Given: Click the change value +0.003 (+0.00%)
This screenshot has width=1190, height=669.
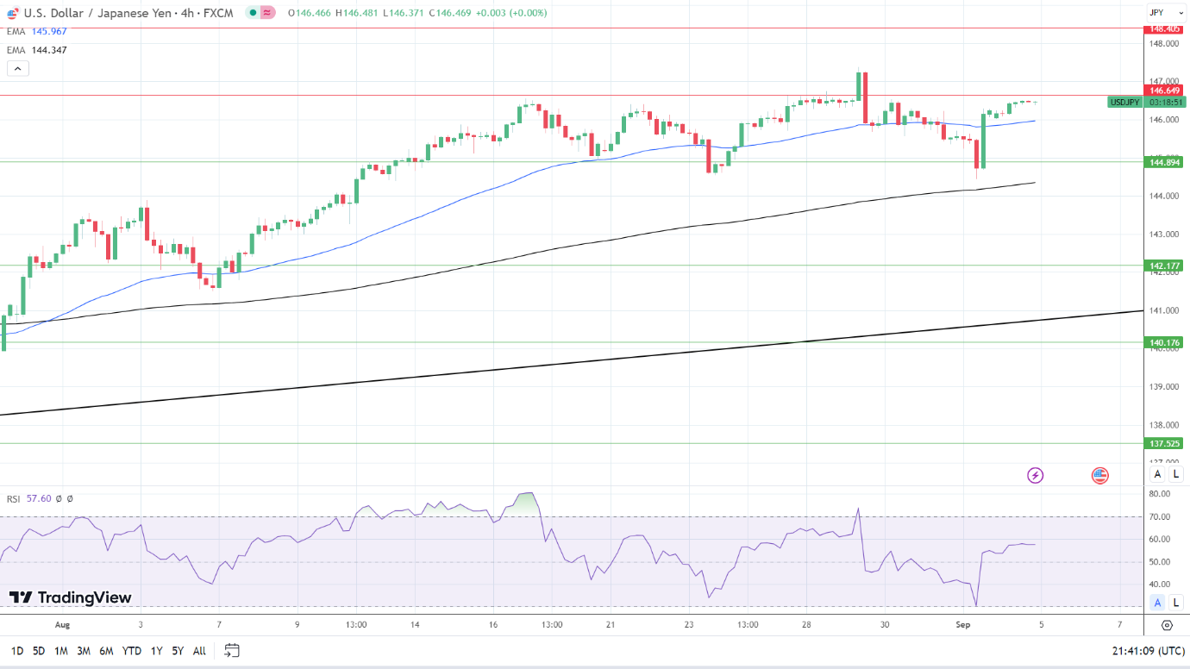Looking at the screenshot, I should (x=512, y=13).
